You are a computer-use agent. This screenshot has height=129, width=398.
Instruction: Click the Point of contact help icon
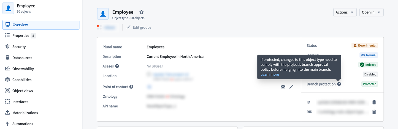pos(131,87)
